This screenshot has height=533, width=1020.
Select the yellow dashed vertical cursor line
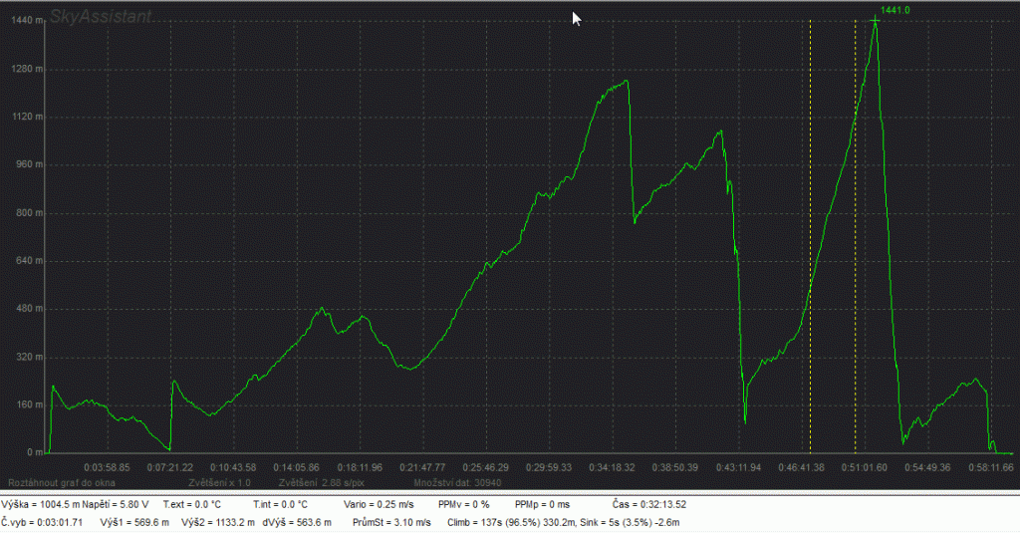856,249
